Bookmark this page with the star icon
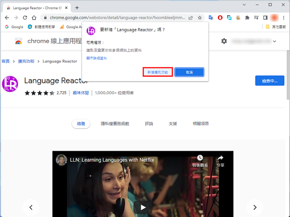290x217 pixels. coord(200,18)
